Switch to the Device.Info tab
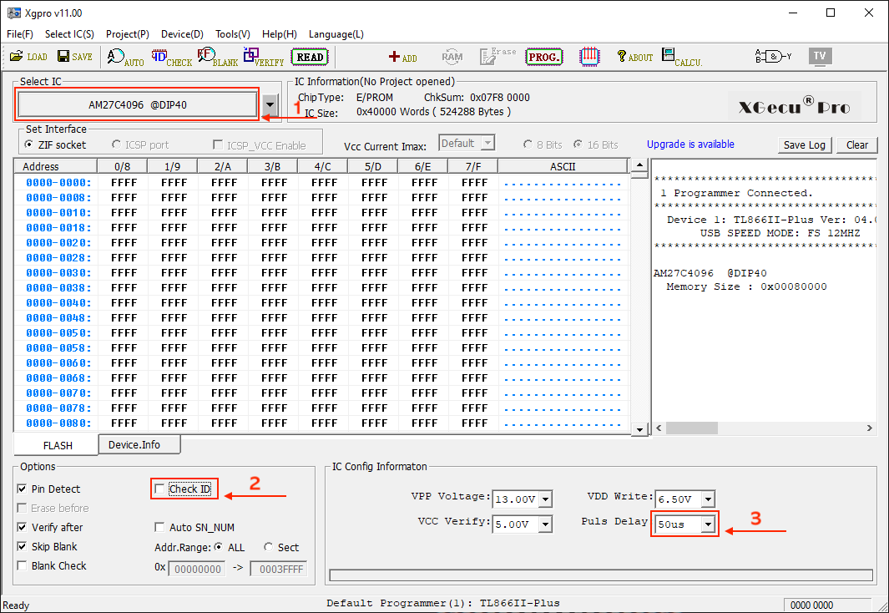Viewport: 889px width, 613px height. [x=139, y=444]
